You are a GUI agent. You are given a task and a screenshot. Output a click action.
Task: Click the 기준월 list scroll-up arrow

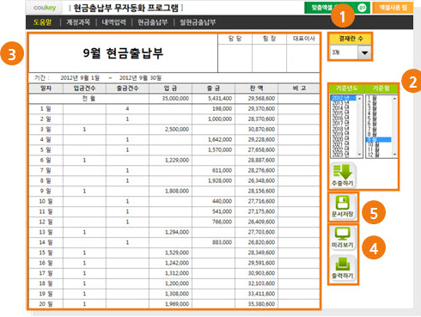click(x=394, y=98)
